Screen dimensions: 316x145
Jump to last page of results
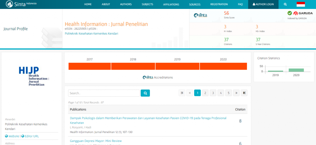[x=244, y=93]
